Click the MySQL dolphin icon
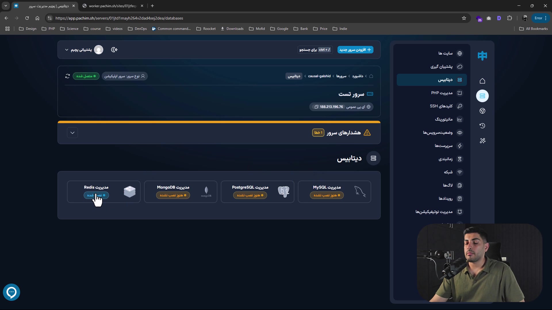The height and width of the screenshot is (310, 552). (360, 191)
